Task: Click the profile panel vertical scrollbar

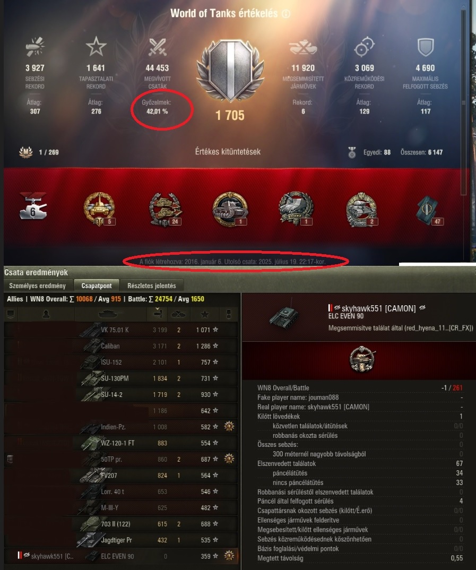Action: [463, 102]
